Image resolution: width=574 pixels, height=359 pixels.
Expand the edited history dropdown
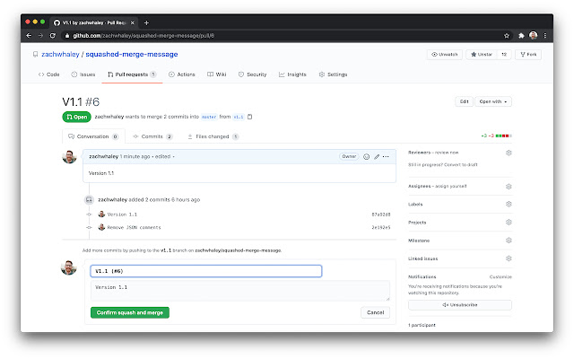pos(164,156)
